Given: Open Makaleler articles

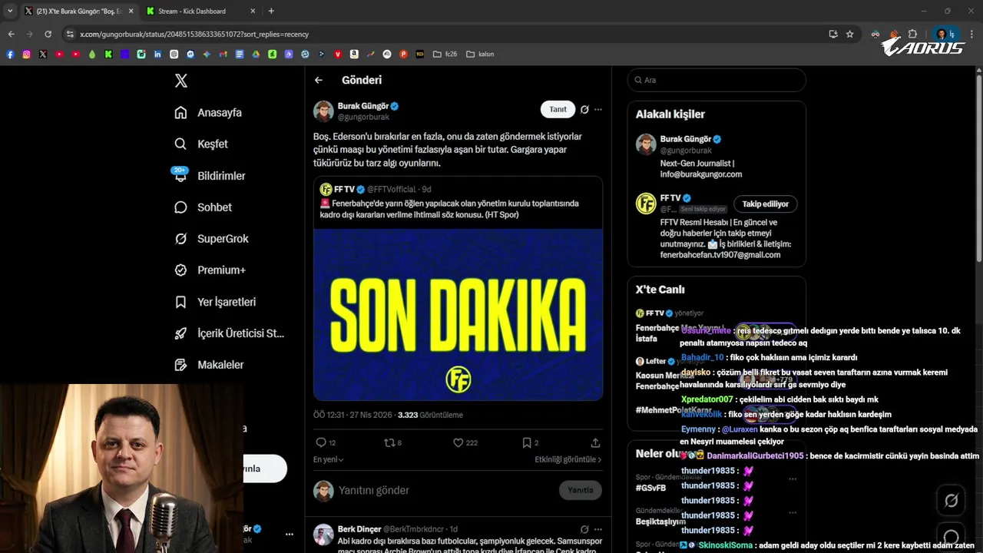Looking at the screenshot, I should tap(209, 365).
